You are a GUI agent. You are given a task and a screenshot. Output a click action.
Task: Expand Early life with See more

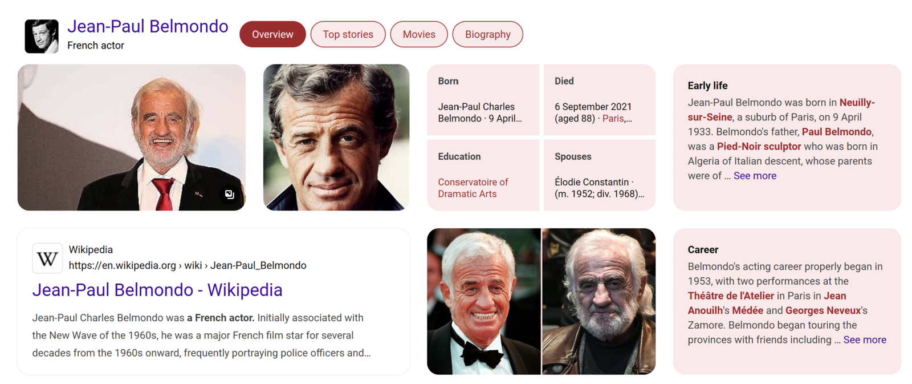[x=754, y=176]
